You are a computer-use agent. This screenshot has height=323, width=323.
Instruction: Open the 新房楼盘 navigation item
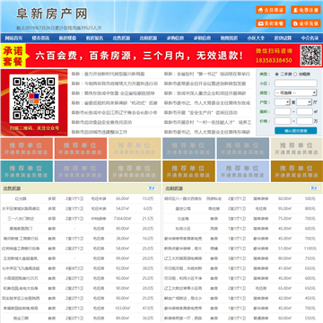click(x=67, y=38)
